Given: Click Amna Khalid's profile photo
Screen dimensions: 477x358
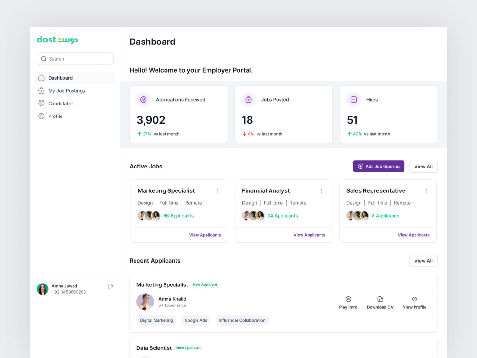Looking at the screenshot, I should 145,302.
